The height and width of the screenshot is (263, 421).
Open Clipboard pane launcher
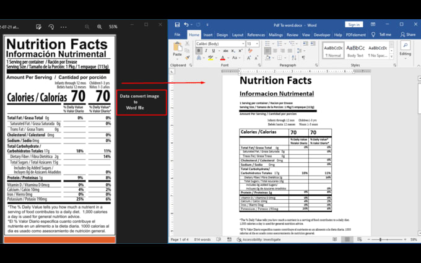[191, 65]
